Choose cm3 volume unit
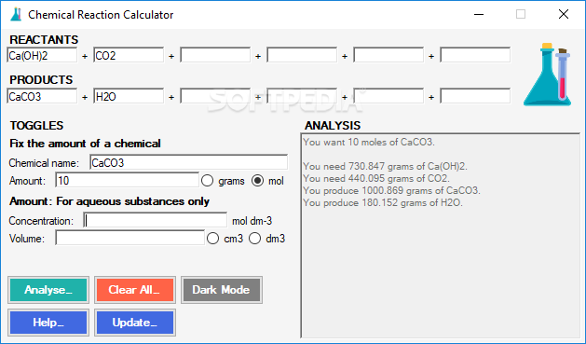The image size is (586, 344). (212, 239)
